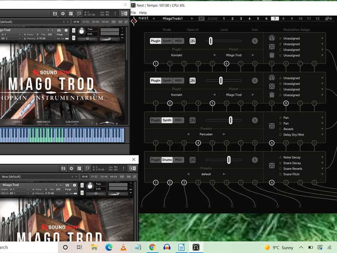Image resolution: width=337 pixels, height=253 pixels.
Task: Click the save icon in the lower Kontakt window
Action: click(63, 169)
